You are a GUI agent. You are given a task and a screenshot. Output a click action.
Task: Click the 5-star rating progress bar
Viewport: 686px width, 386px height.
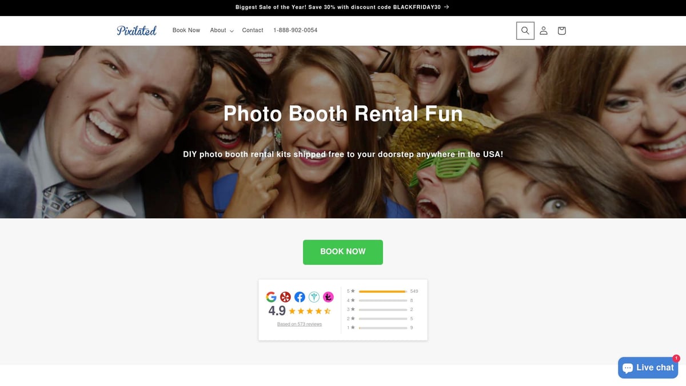pos(382,291)
